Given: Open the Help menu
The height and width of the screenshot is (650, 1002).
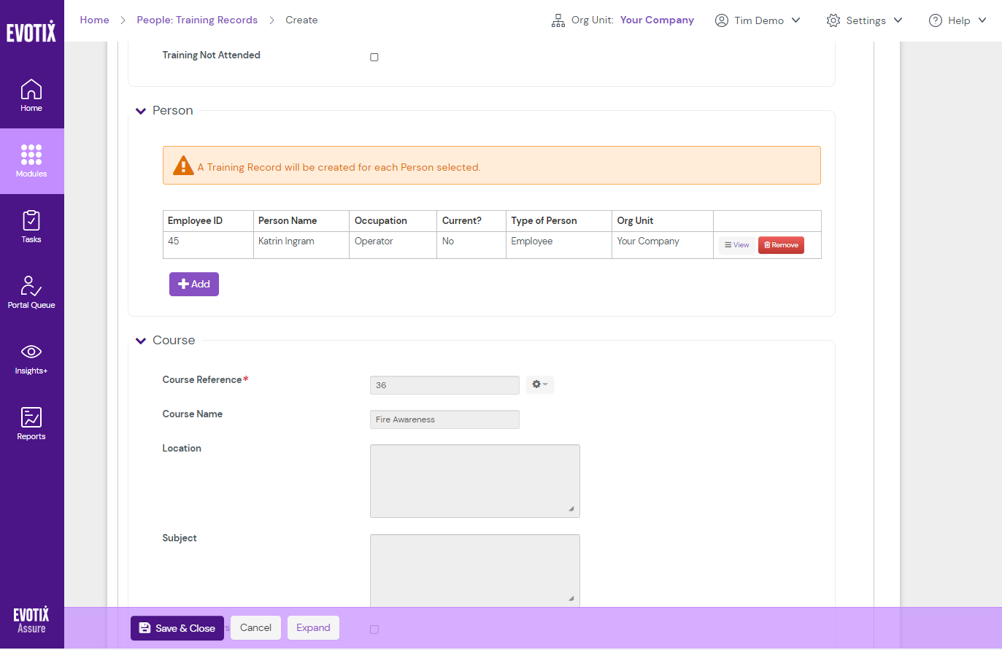Looking at the screenshot, I should point(957,20).
